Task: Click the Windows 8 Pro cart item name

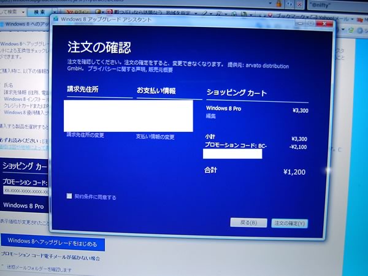Action: (x=223, y=109)
